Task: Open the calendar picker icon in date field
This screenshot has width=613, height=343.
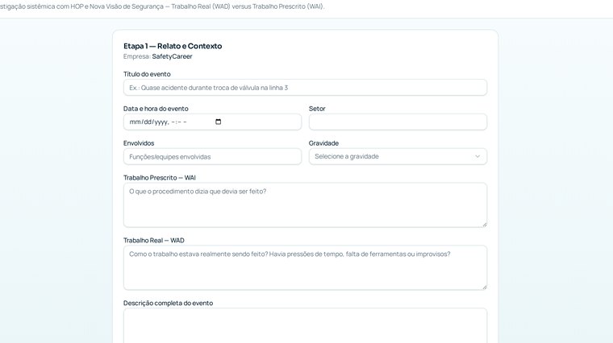Action: (x=218, y=122)
